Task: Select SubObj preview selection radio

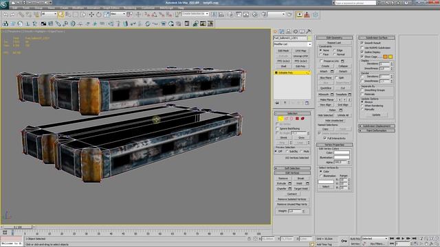Action: 287,152
